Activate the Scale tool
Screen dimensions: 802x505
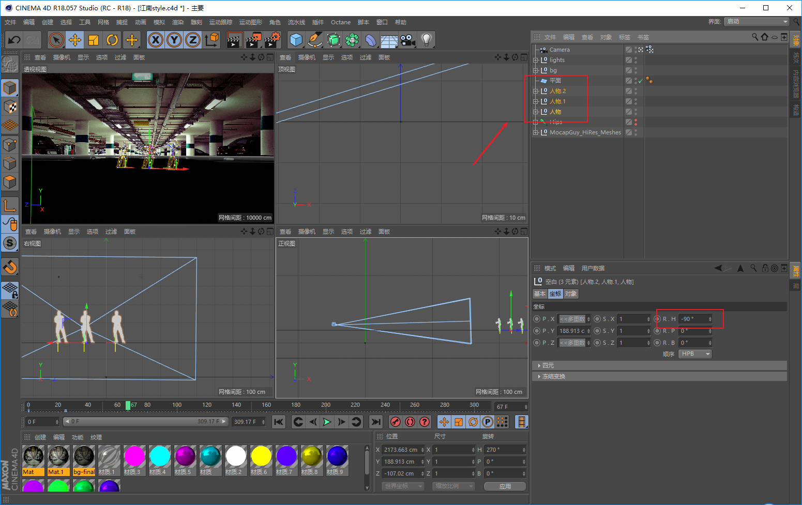[x=94, y=40]
